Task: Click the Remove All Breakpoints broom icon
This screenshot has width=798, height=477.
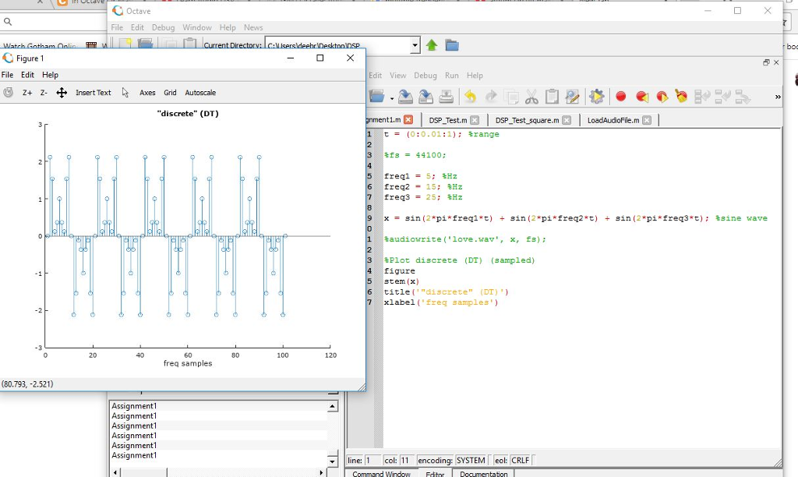Action: tap(682, 97)
